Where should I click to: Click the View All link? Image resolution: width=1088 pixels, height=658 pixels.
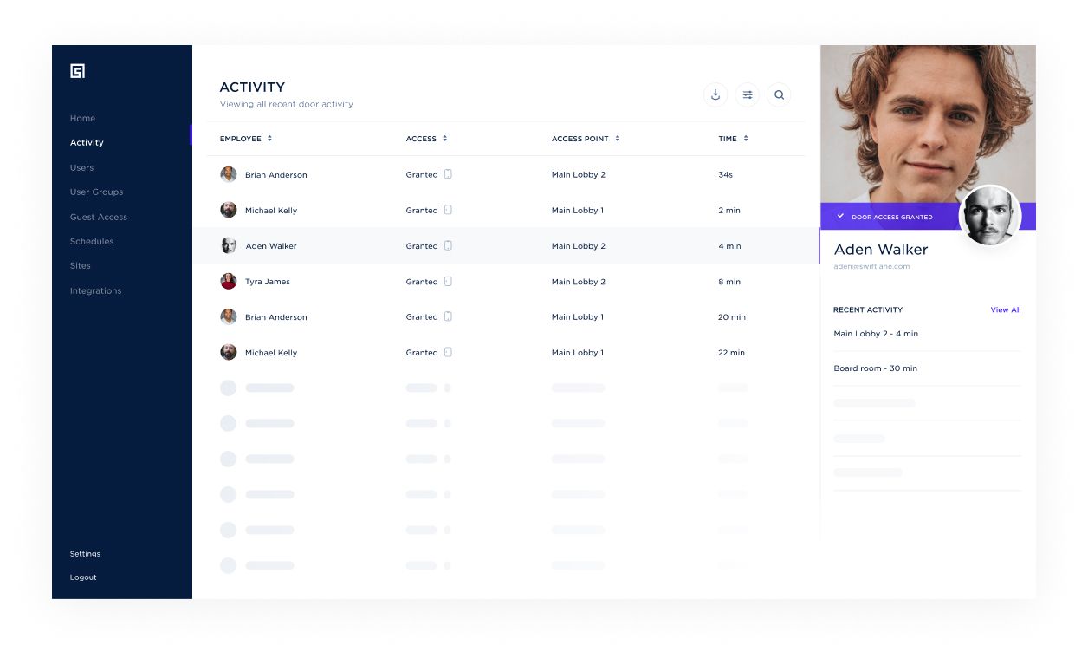pos(1005,310)
